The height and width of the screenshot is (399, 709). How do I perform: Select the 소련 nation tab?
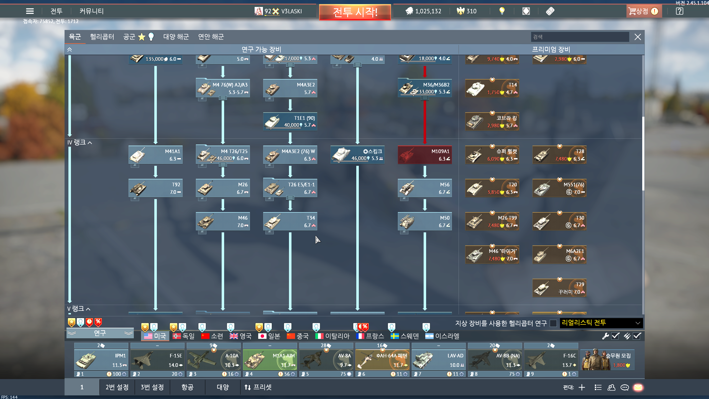[212, 336]
